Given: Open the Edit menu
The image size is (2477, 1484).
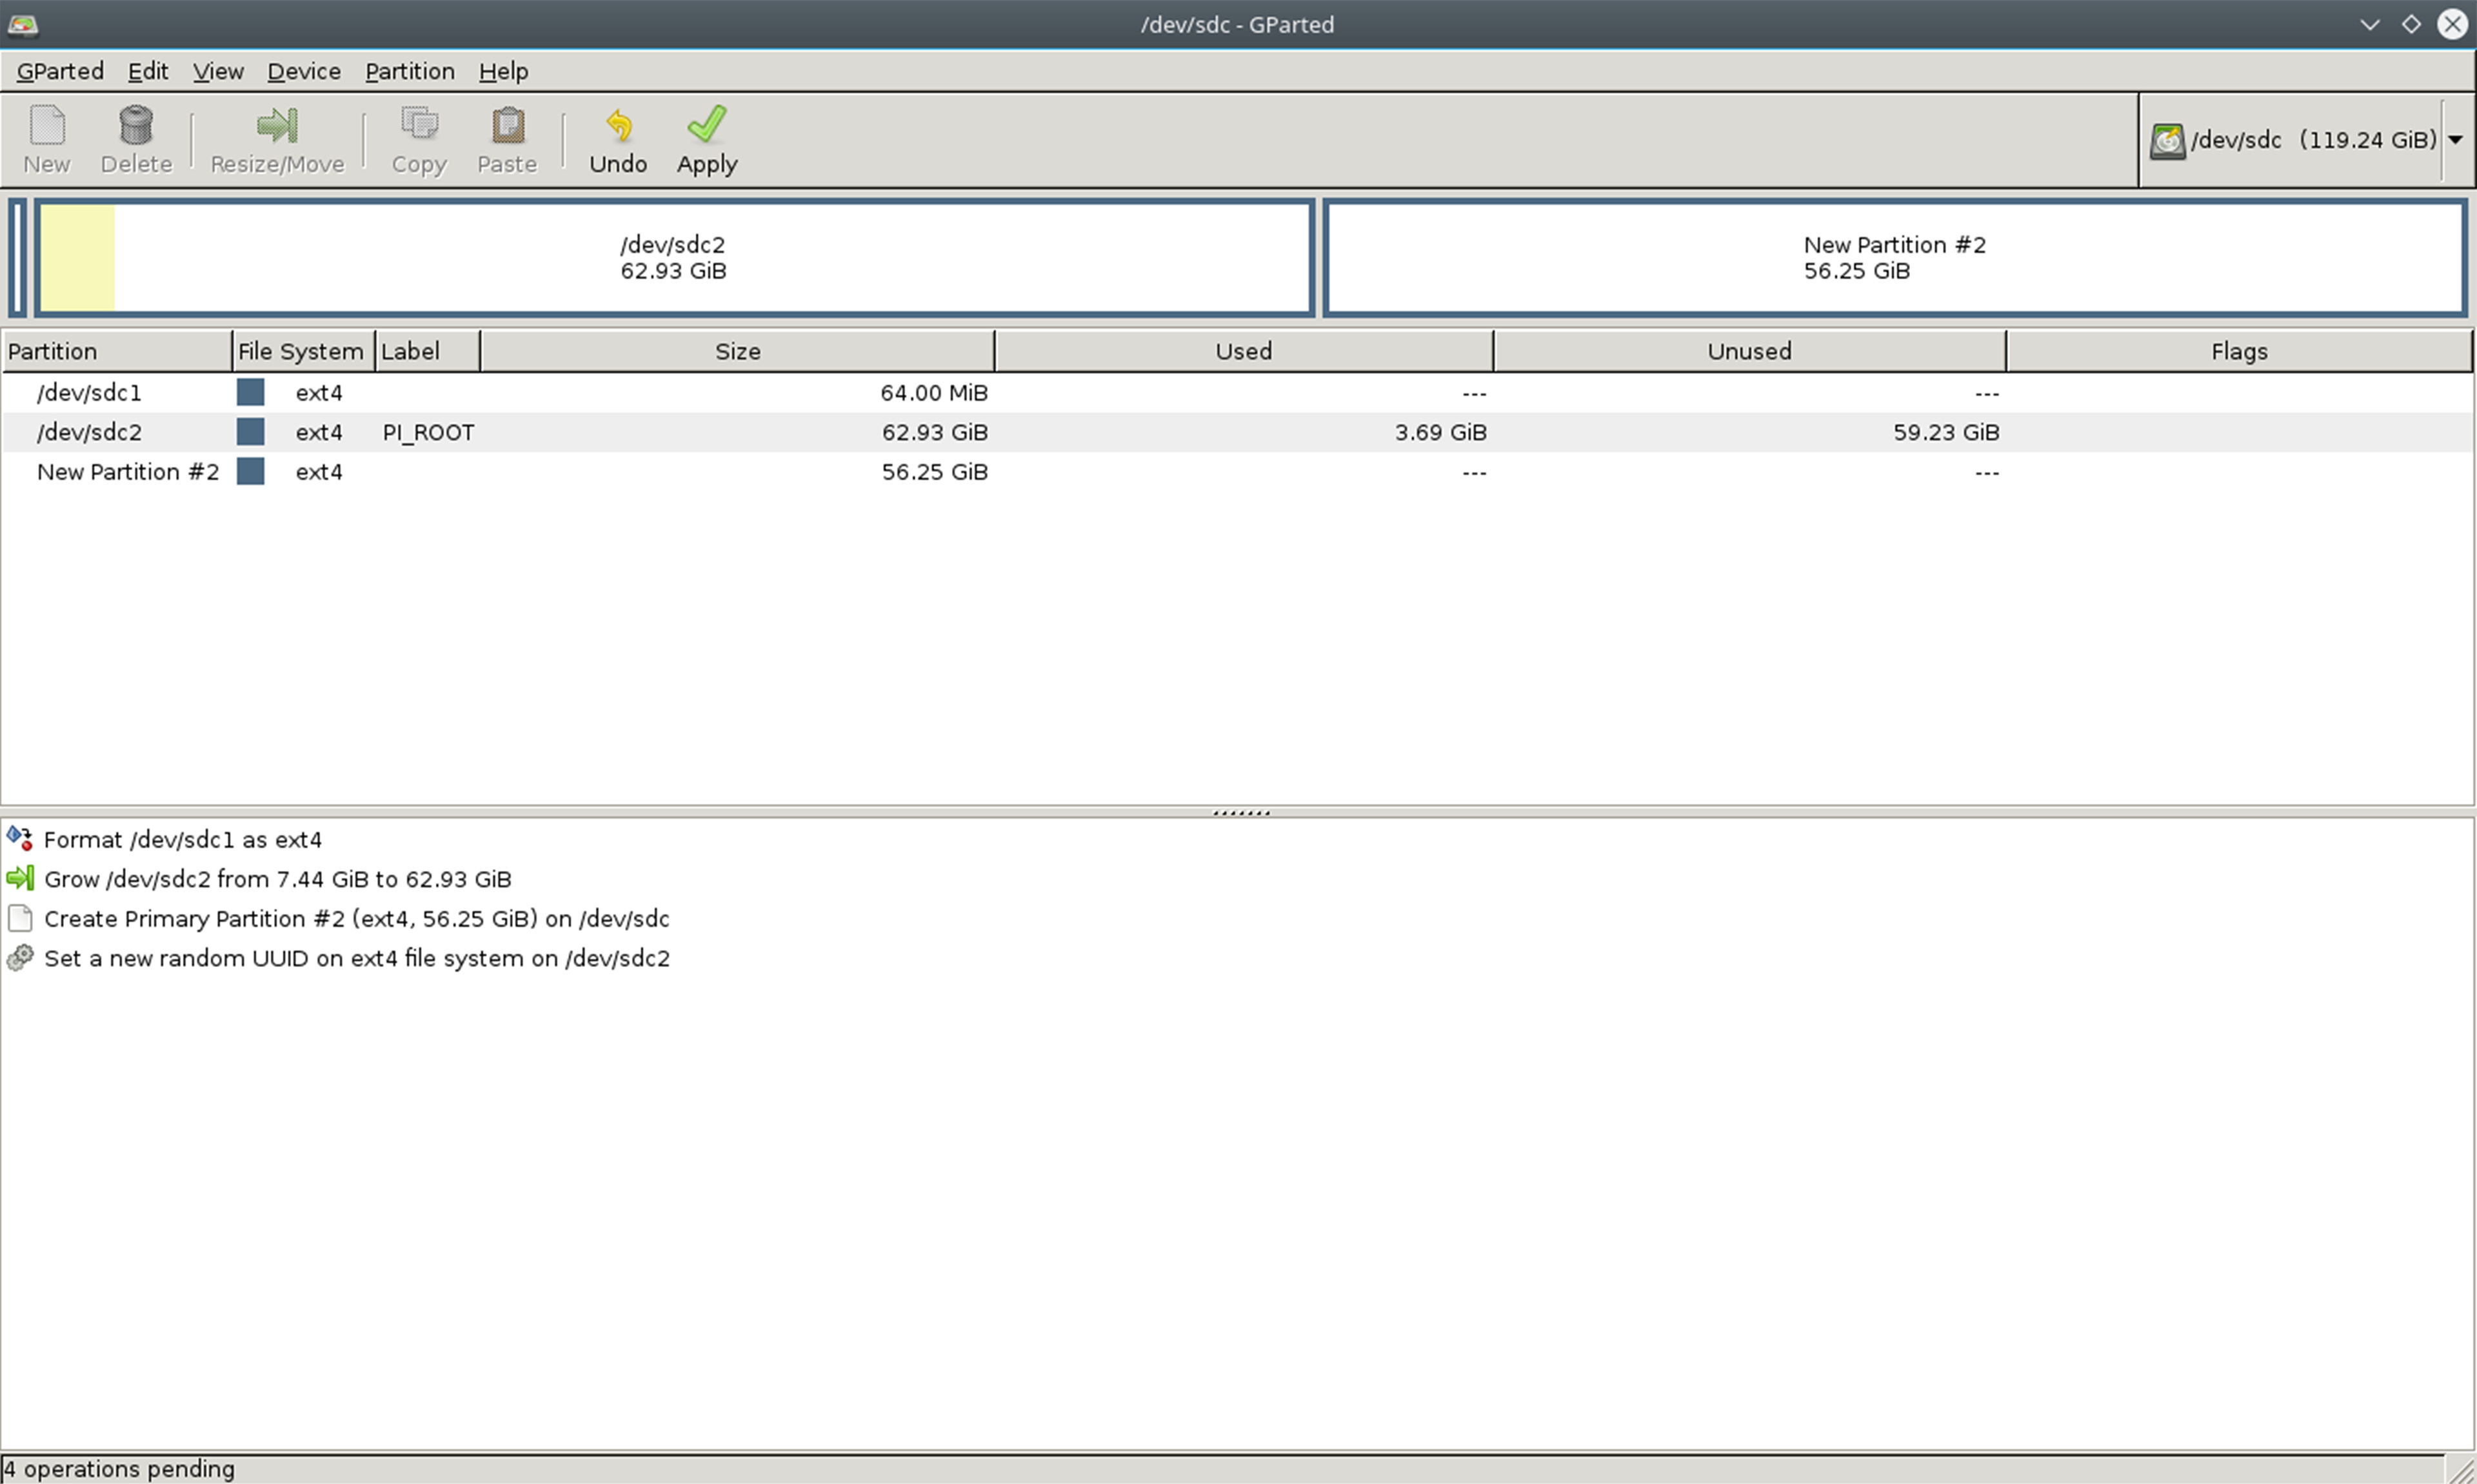Looking at the screenshot, I should coord(147,71).
